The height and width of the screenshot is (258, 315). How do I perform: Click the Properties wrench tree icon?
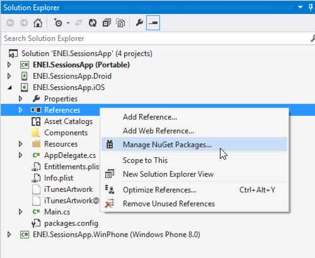pos(37,99)
